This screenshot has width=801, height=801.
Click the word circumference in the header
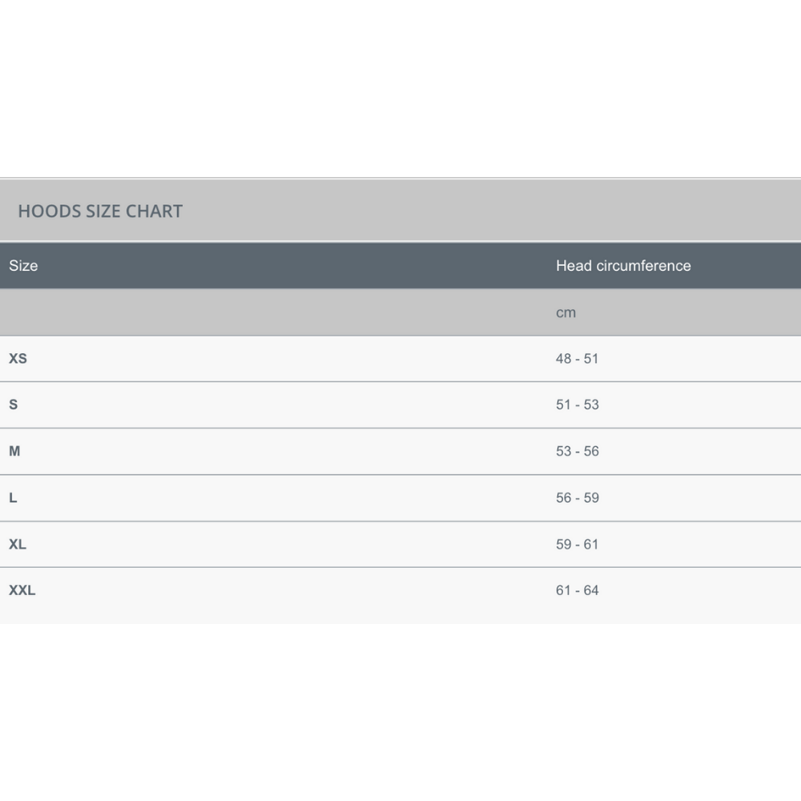coord(643,266)
